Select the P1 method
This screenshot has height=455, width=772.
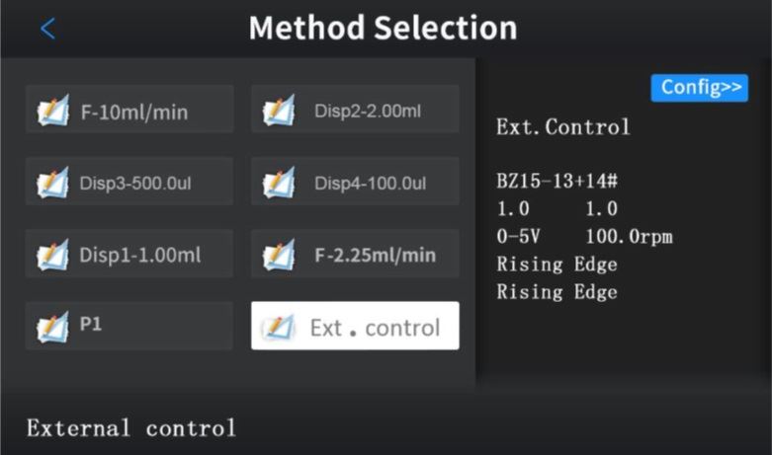click(x=129, y=326)
